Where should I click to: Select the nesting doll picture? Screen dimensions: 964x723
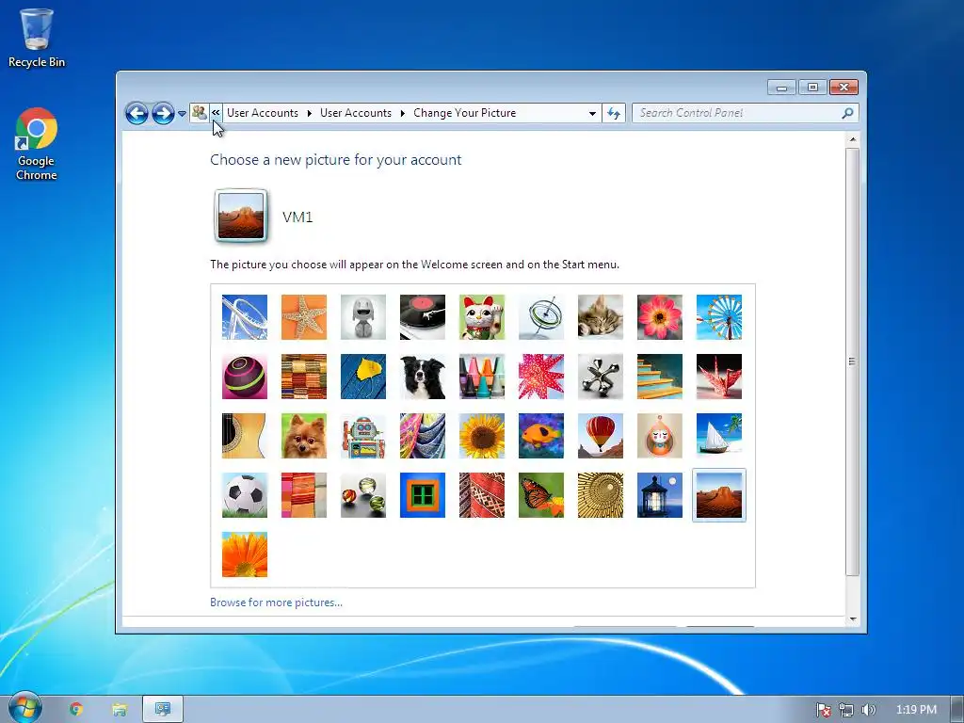pyautogui.click(x=660, y=436)
